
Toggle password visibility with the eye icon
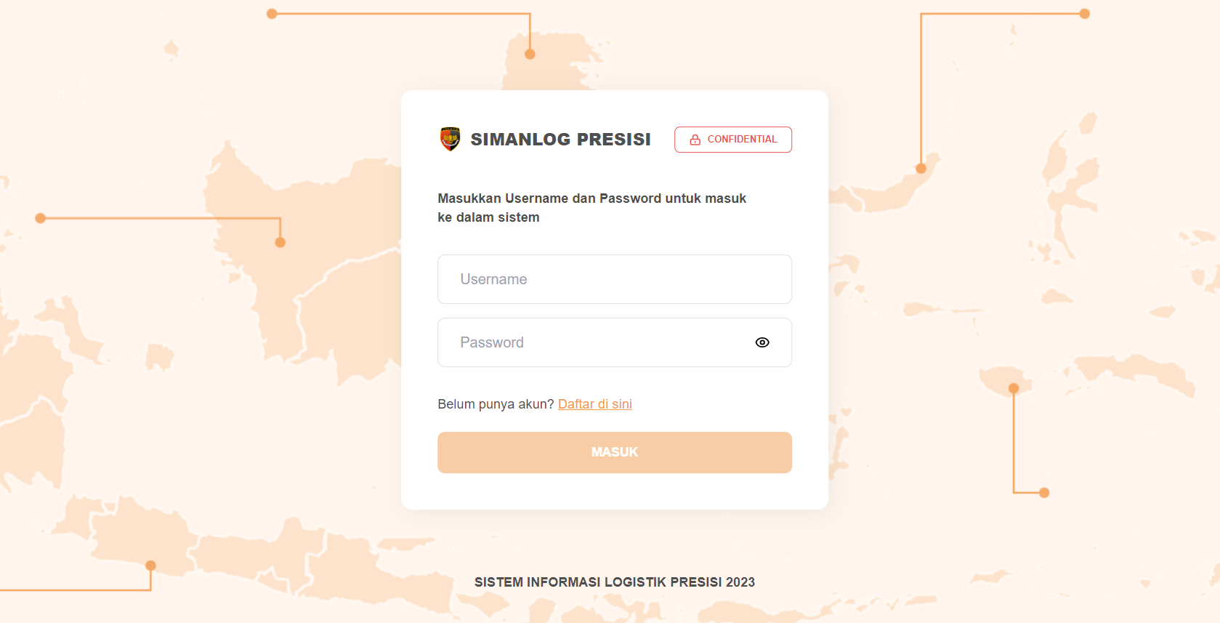point(762,342)
